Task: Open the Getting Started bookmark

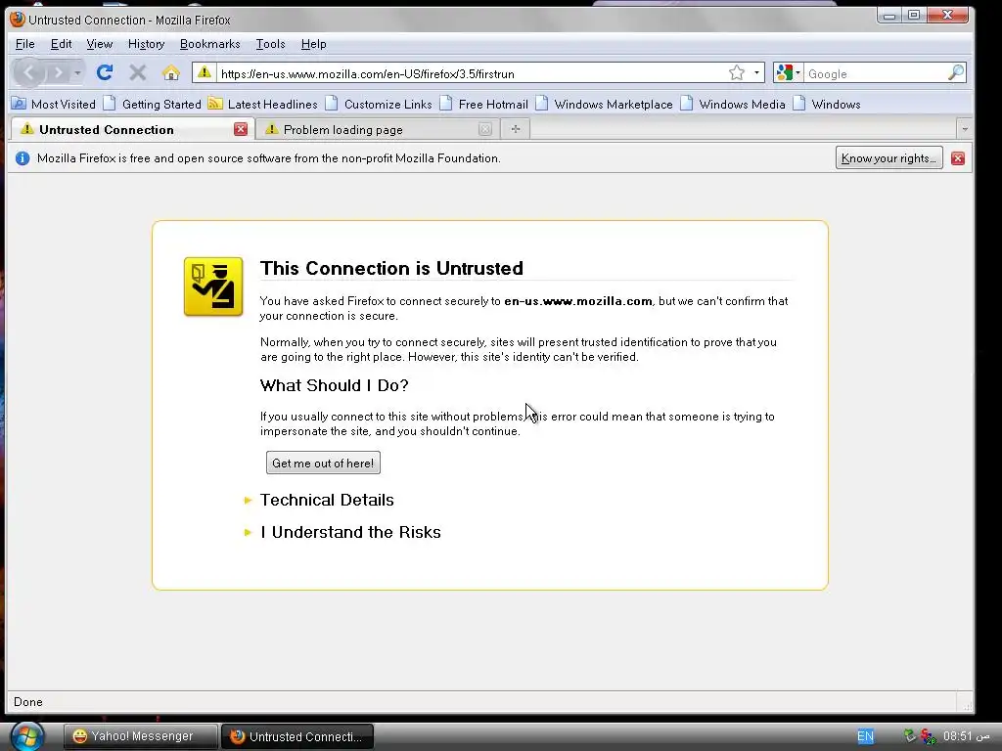Action: 152,104
